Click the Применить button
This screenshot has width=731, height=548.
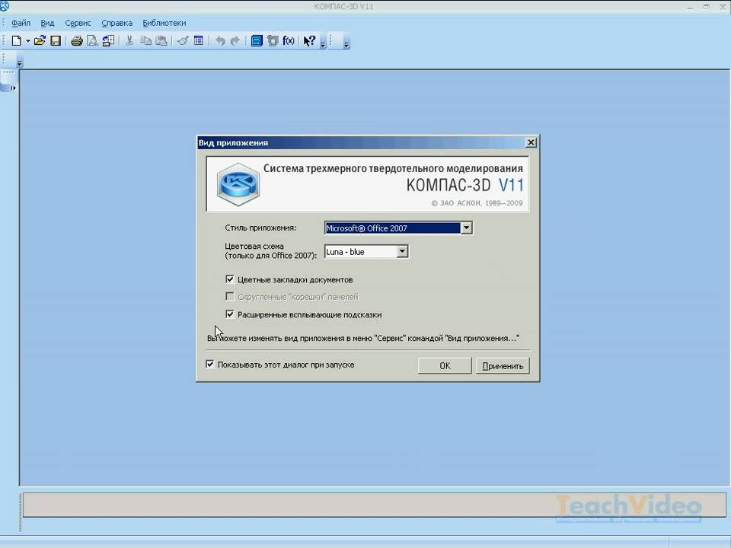click(503, 366)
